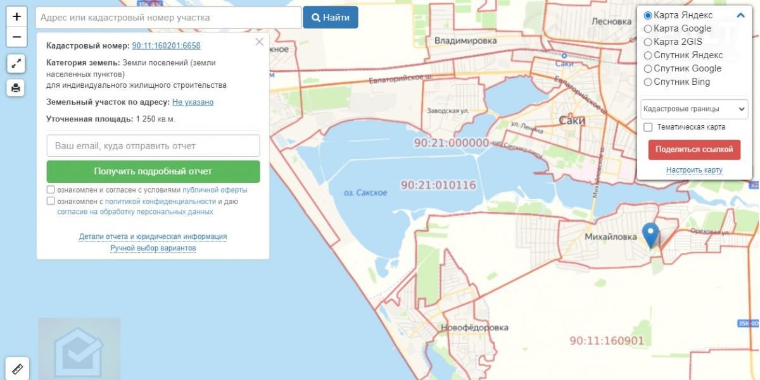Zoom out with the minus button

click(x=16, y=37)
